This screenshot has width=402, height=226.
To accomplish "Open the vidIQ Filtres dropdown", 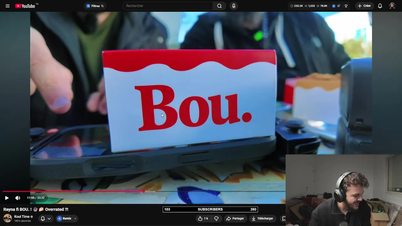I will [95, 6].
